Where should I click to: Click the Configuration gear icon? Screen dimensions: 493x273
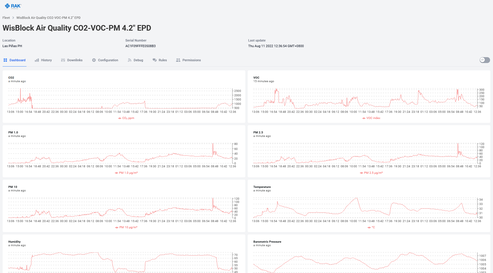(x=94, y=60)
